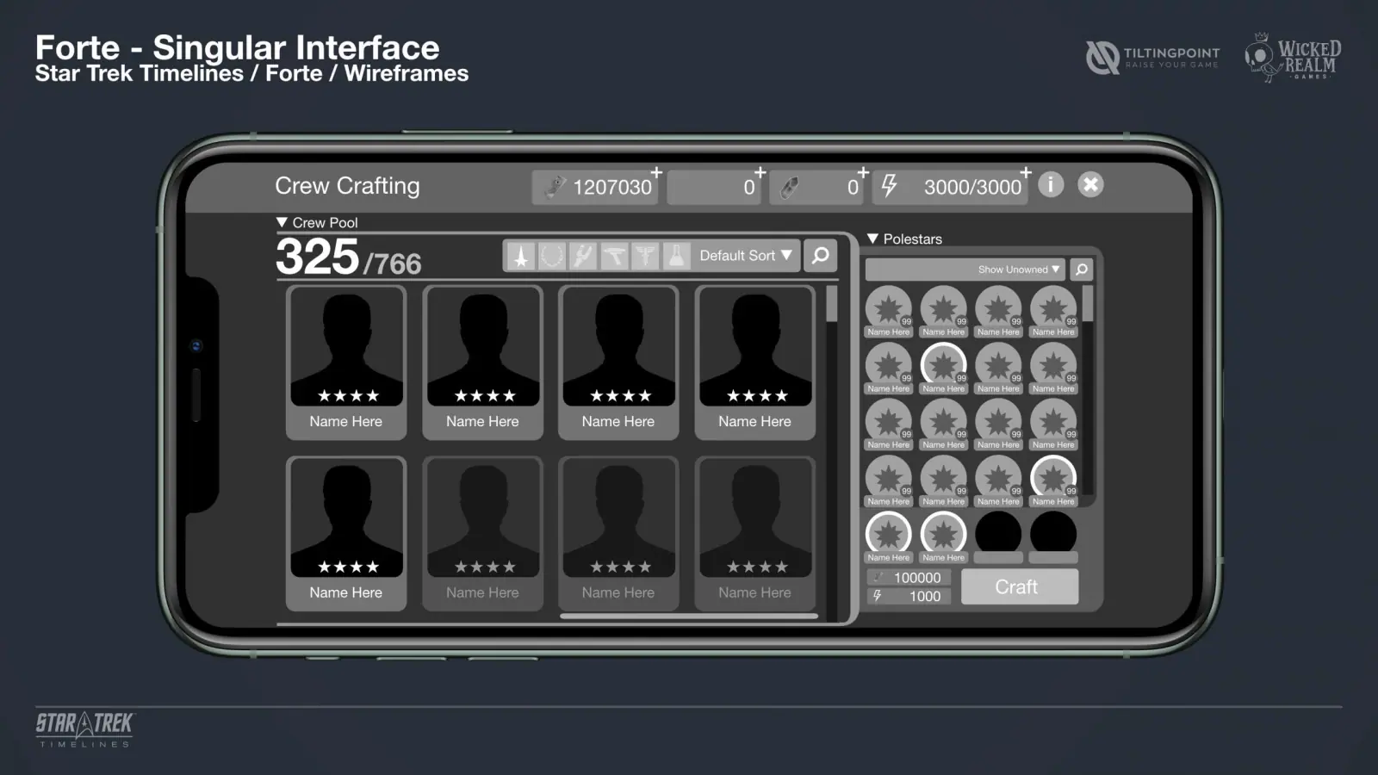The image size is (1378, 775).
Task: Close the Crew Crafting screen
Action: tap(1090, 184)
